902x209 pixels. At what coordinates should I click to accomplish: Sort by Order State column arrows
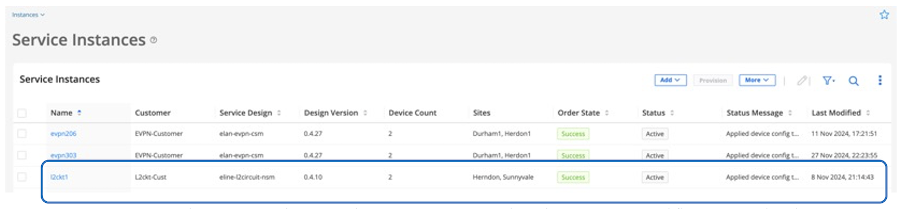607,113
